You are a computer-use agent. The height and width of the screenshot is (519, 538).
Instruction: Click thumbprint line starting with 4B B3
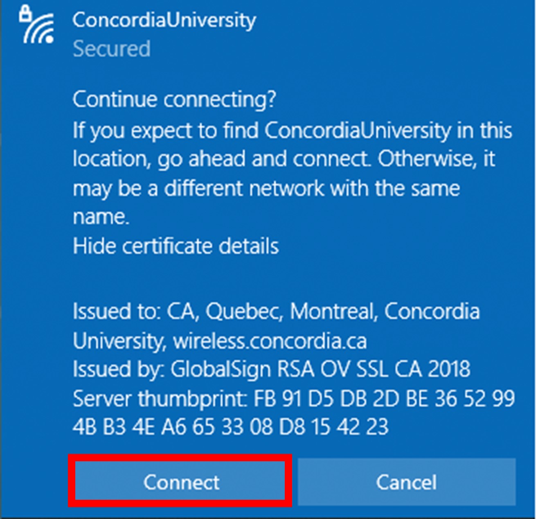point(231,427)
